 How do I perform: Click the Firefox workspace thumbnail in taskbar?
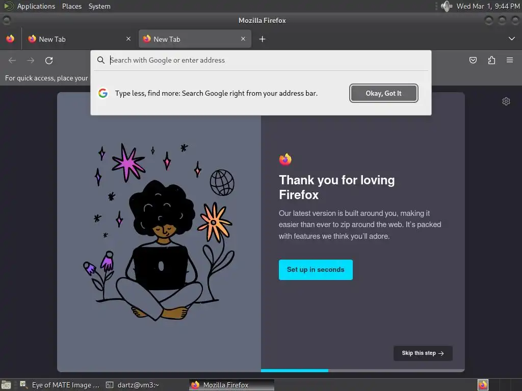pos(483,385)
